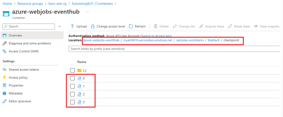Click the Break lease icon
Image resolution: width=283 pixels, height=117 pixels.
coord(230,26)
